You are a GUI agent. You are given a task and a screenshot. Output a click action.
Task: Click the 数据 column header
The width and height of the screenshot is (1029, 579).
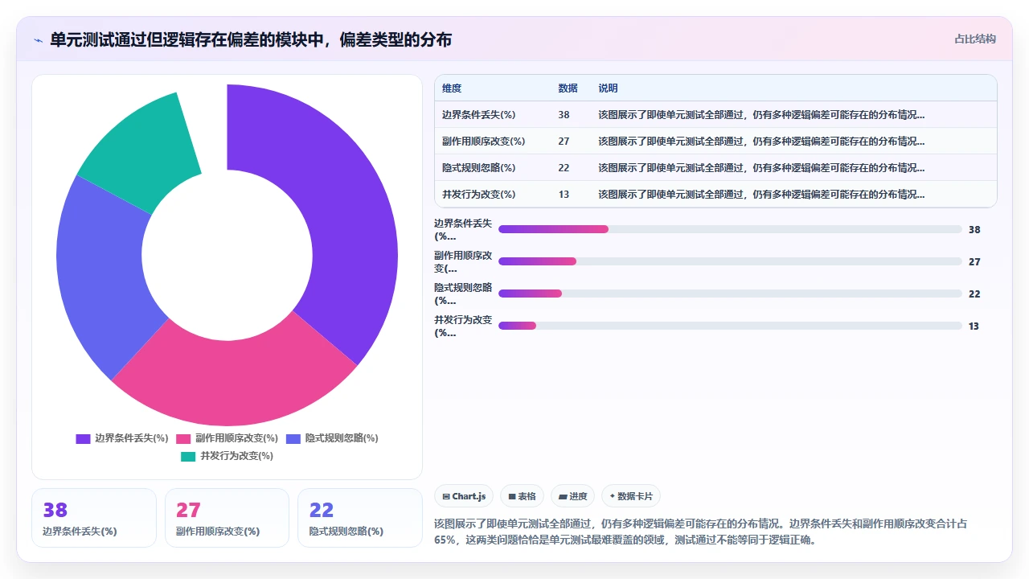(568, 88)
